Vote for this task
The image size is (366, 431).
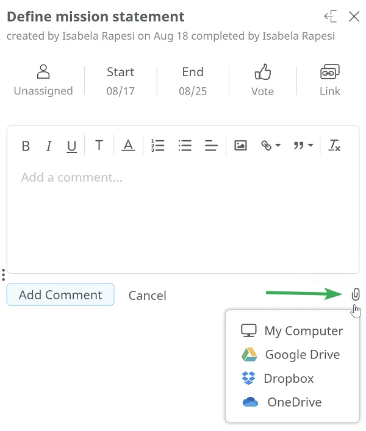point(262,80)
